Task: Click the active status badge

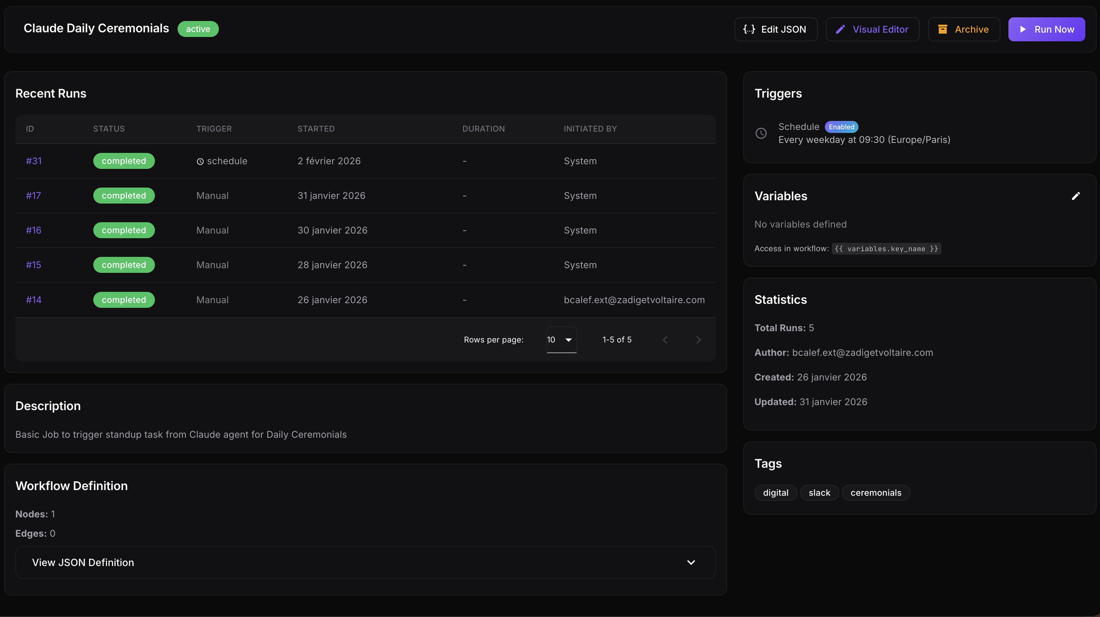Action: pos(198,29)
